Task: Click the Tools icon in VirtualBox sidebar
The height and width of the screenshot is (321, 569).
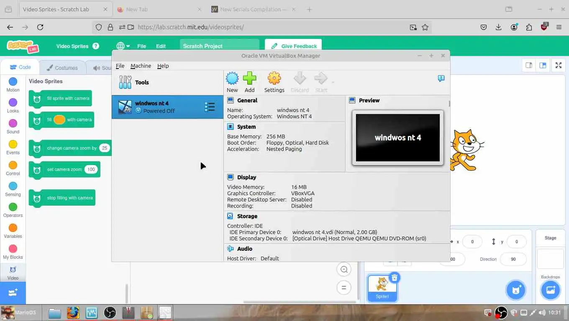Action: pos(125,82)
